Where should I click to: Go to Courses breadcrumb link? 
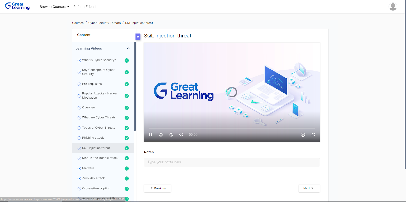78,23
